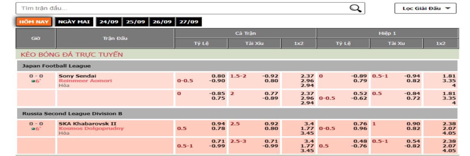Viewport: 470px width, 156px height.
Task: Click the magnifying glass search icon
Action: [355, 8]
